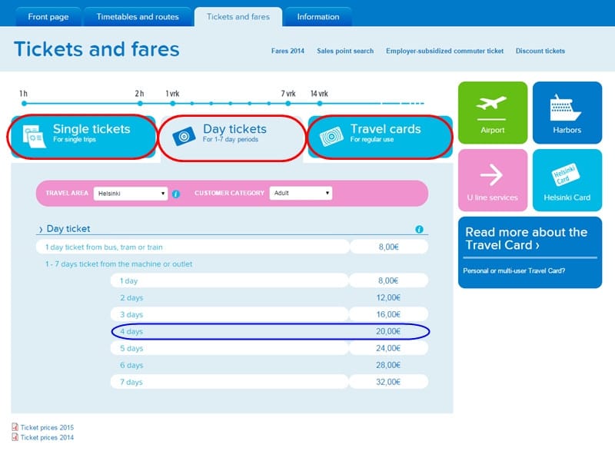Click the info icon on Day ticket header
This screenshot has height=461, width=615.
[419, 230]
